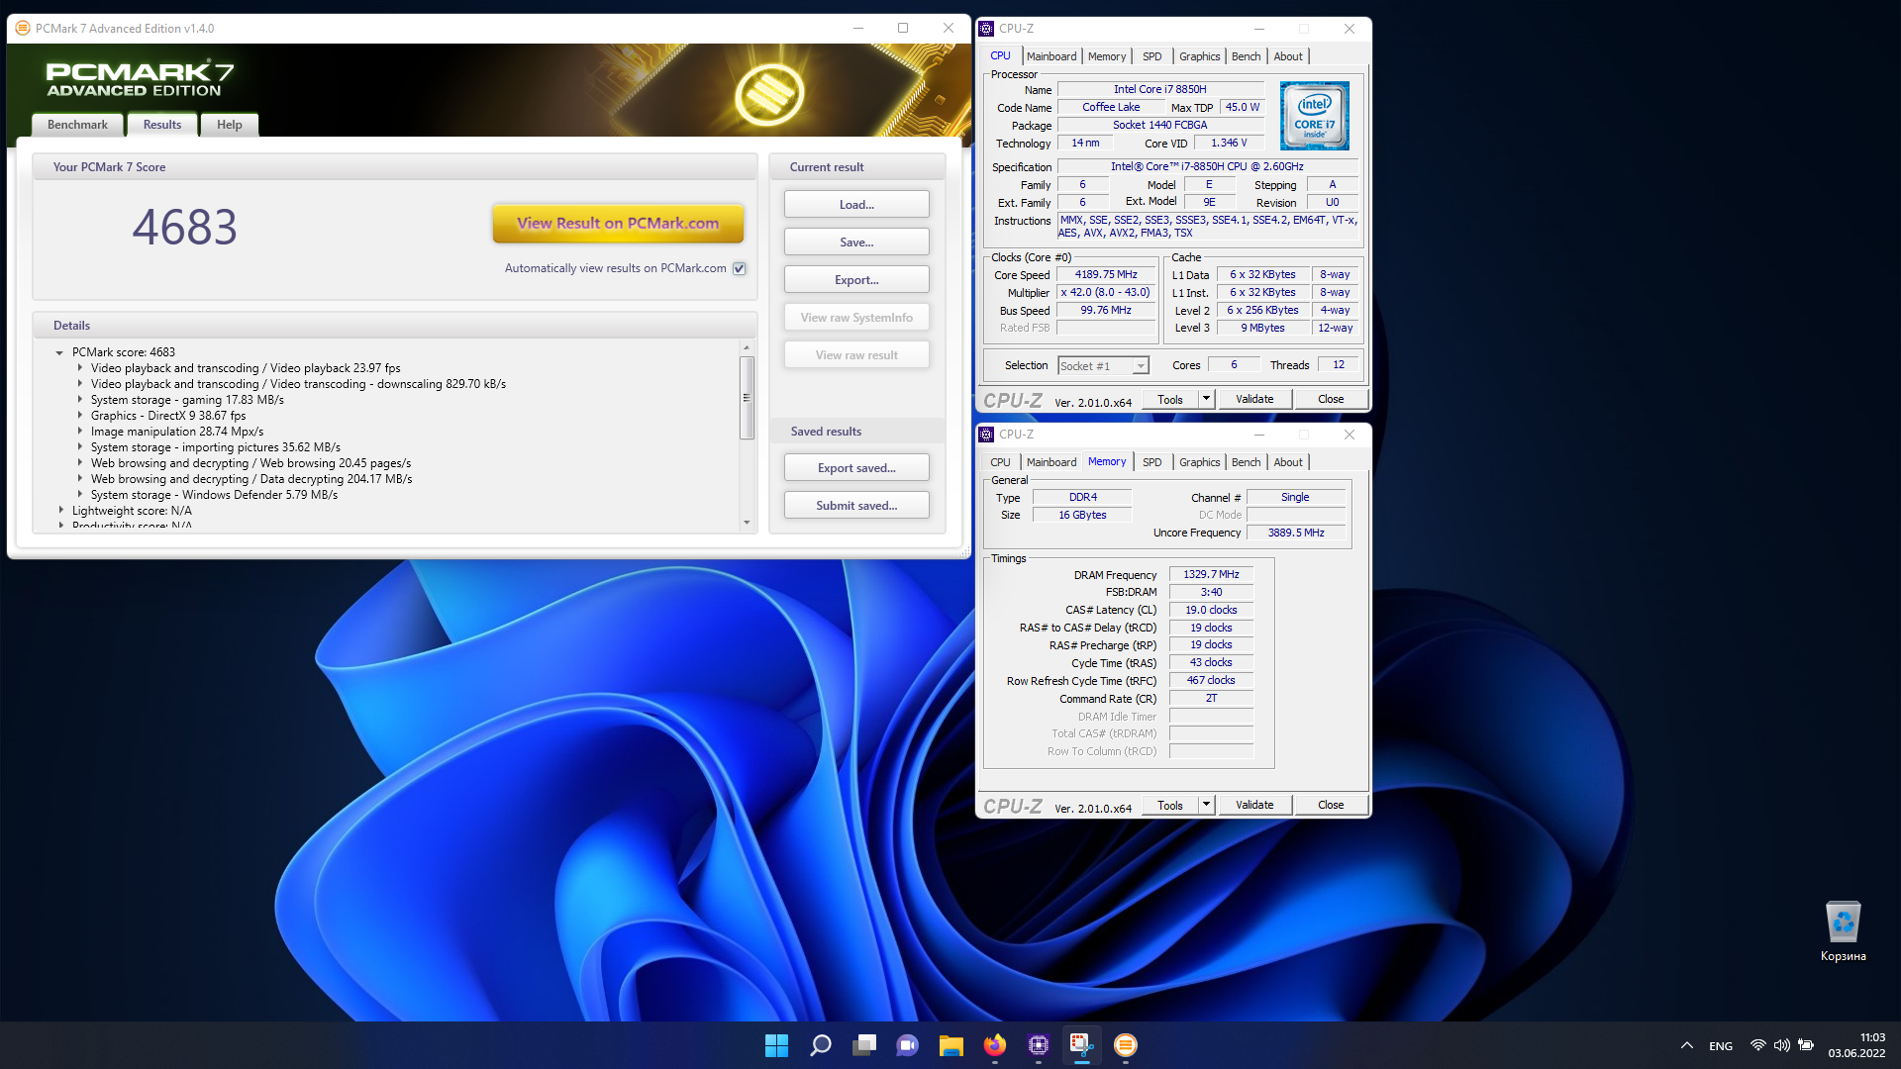The width and height of the screenshot is (1901, 1069).
Task: Open Task View in taskbar
Action: tap(863, 1045)
